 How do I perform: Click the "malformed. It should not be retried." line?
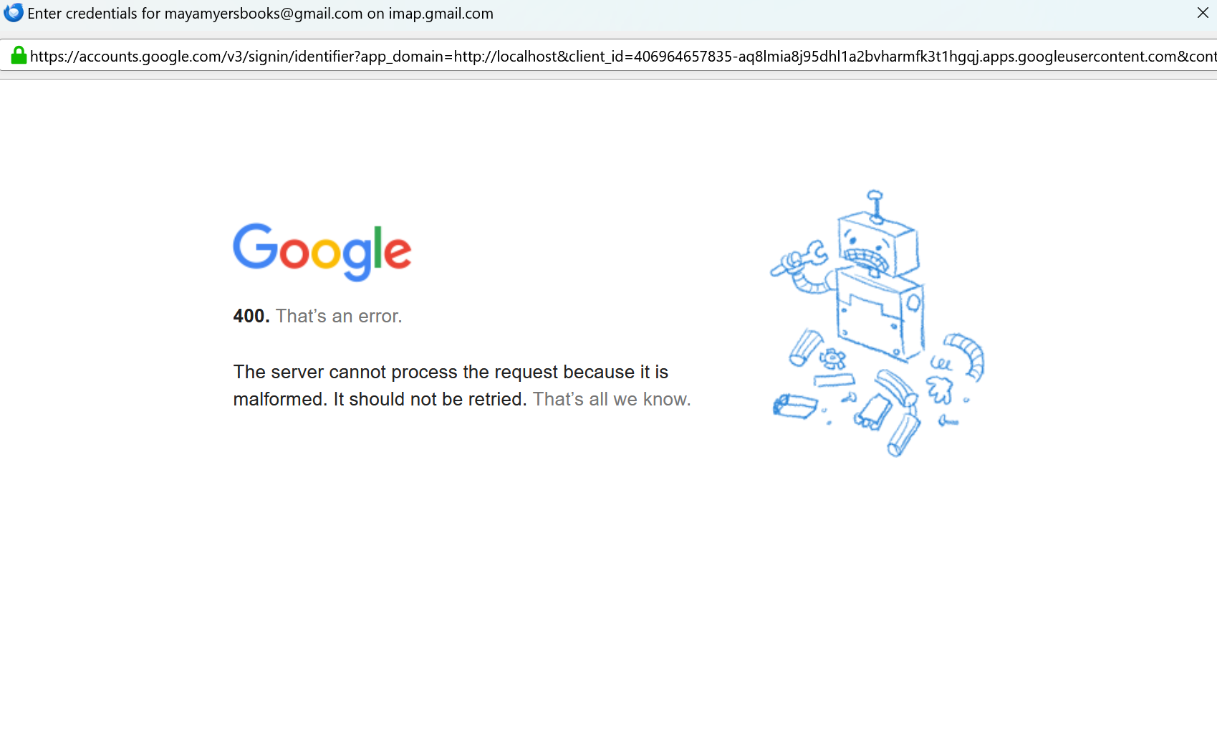(x=380, y=399)
